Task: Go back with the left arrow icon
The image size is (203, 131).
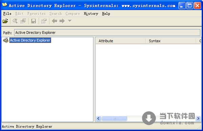Action: click(x=54, y=21)
